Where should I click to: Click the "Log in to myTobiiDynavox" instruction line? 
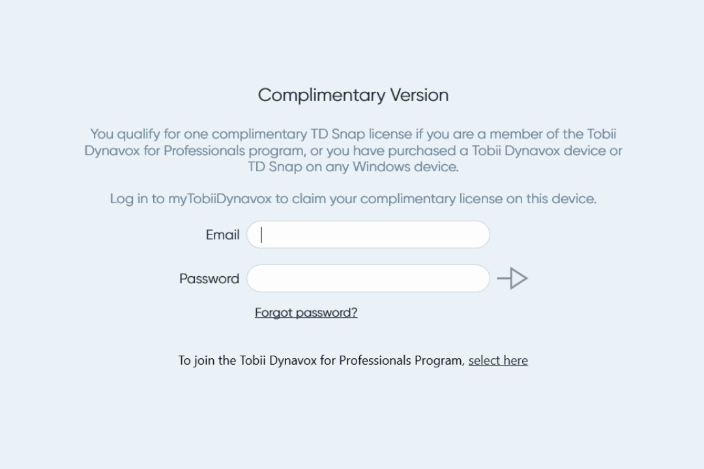click(x=353, y=199)
